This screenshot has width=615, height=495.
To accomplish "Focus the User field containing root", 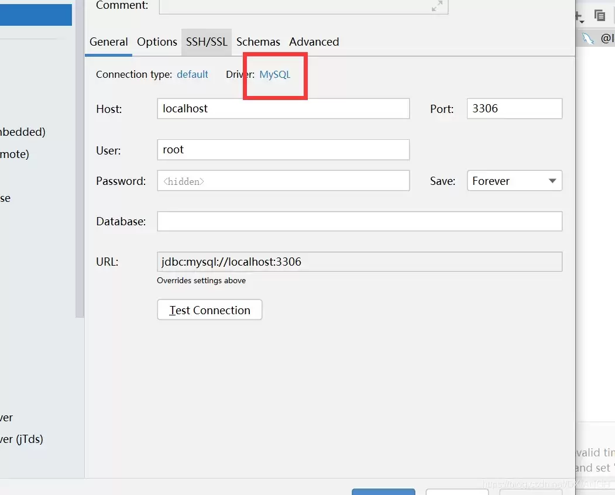I will [x=283, y=150].
